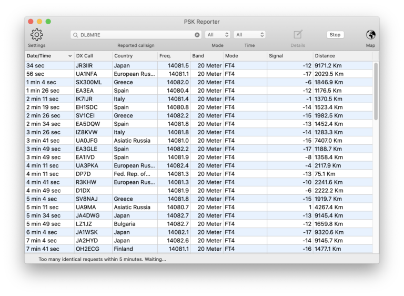The image size is (404, 296).
Task: Click the red close window button
Action: 31,22
